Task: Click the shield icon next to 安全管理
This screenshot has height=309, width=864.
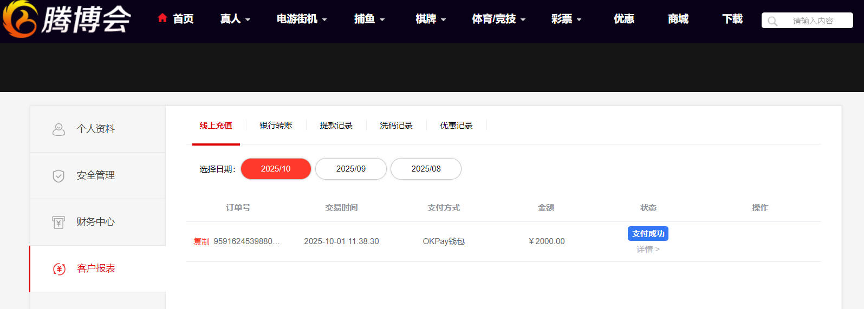Action: point(59,176)
